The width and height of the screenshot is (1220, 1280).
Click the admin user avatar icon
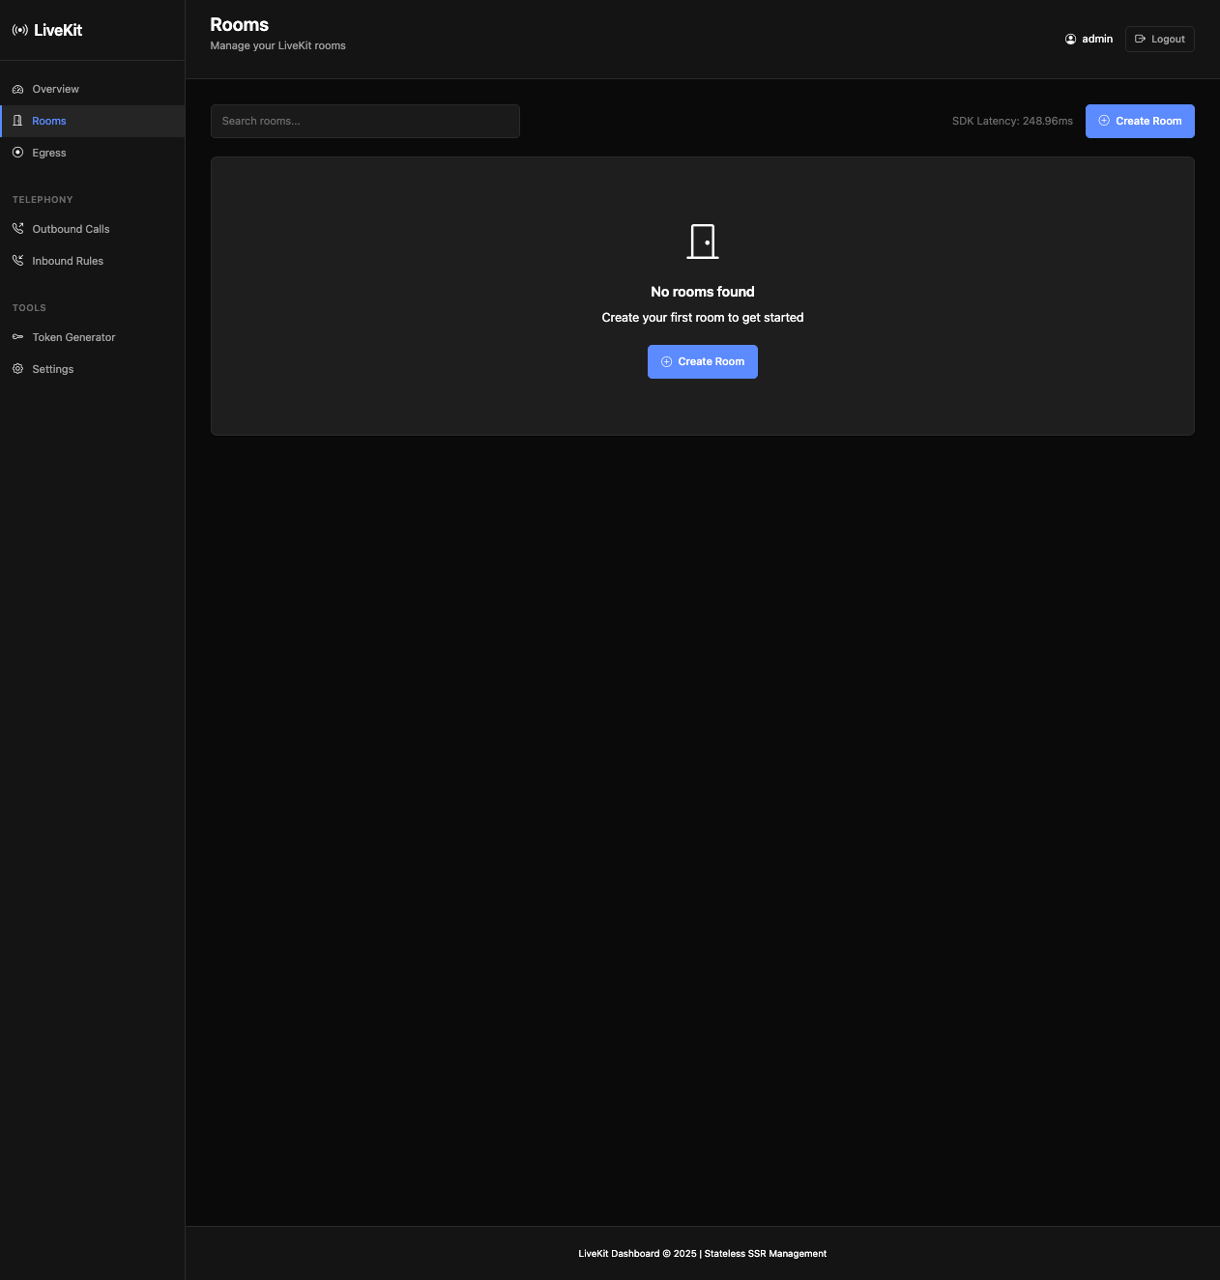pos(1070,40)
